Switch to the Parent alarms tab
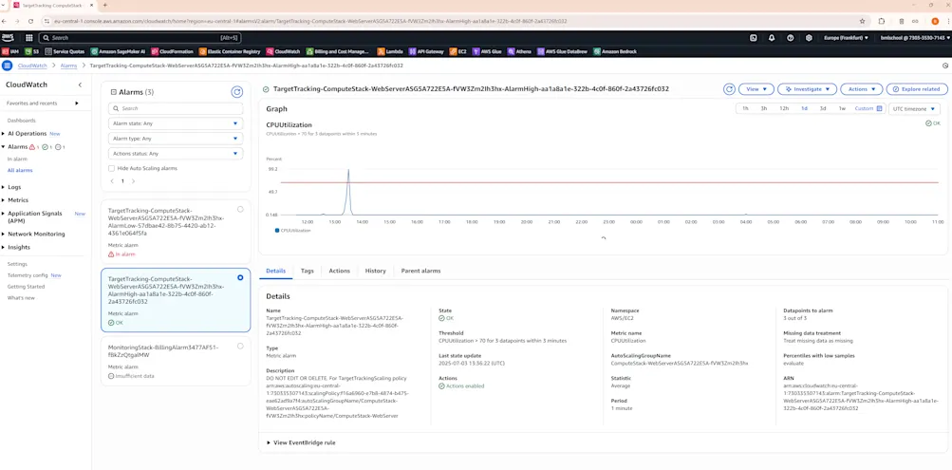Image resolution: width=952 pixels, height=470 pixels. (420, 271)
